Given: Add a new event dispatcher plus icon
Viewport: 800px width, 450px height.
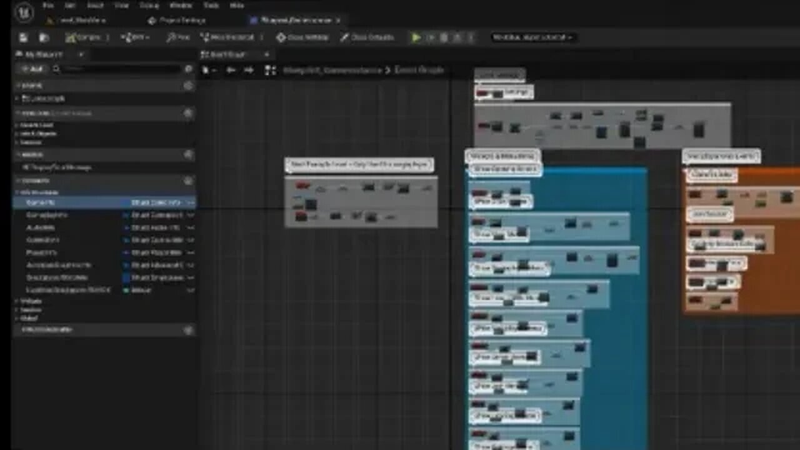Looking at the screenshot, I should 188,329.
